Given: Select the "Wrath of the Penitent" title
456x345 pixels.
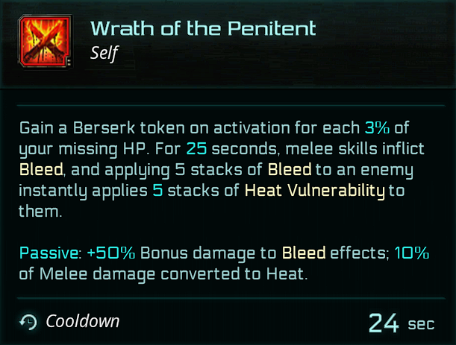Looking at the screenshot, I should point(203,28).
